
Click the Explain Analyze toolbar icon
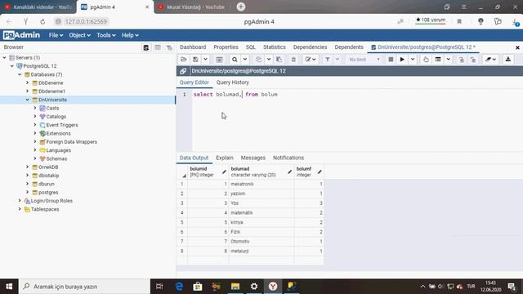(x=438, y=60)
